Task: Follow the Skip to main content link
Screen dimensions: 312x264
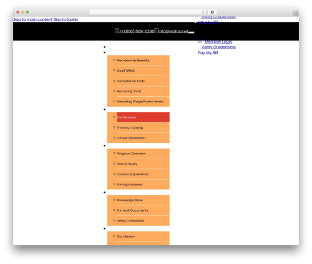Action: pyautogui.click(x=32, y=19)
